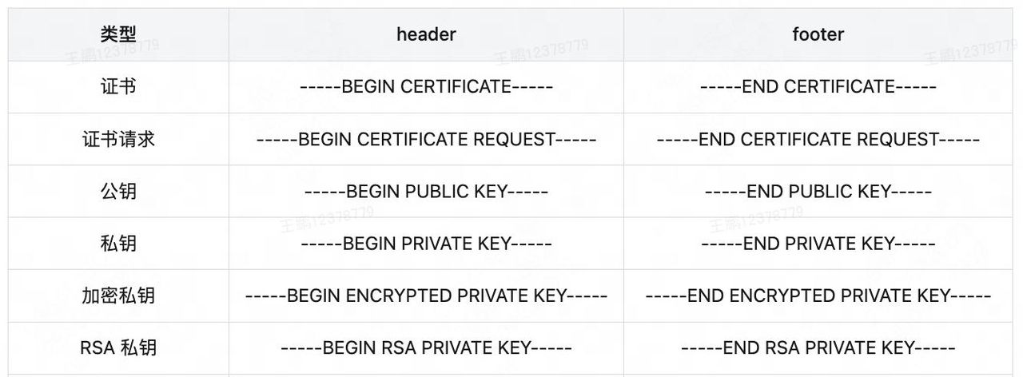The width and height of the screenshot is (1023, 377).
Task: Select the RSA 私钥 type cell
Action: pyautogui.click(x=118, y=348)
